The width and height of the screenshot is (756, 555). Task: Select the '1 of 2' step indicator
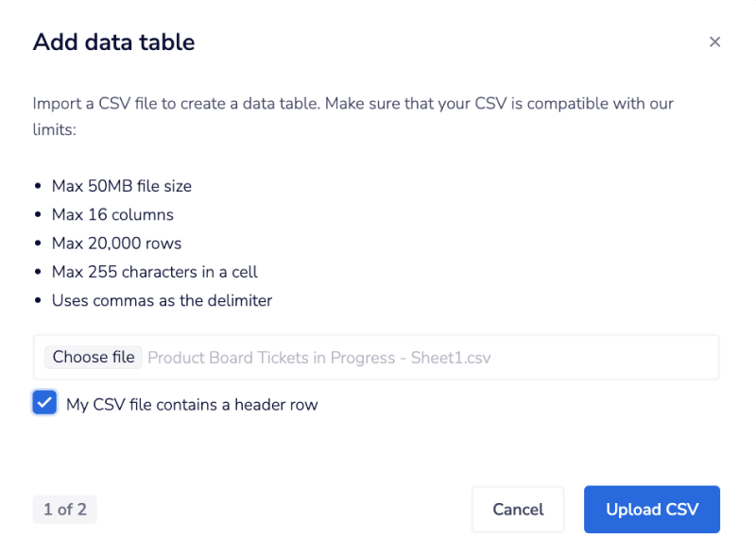pos(64,509)
